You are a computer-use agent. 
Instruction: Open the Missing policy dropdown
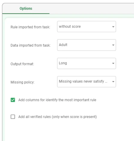pyautogui.click(x=87, y=82)
